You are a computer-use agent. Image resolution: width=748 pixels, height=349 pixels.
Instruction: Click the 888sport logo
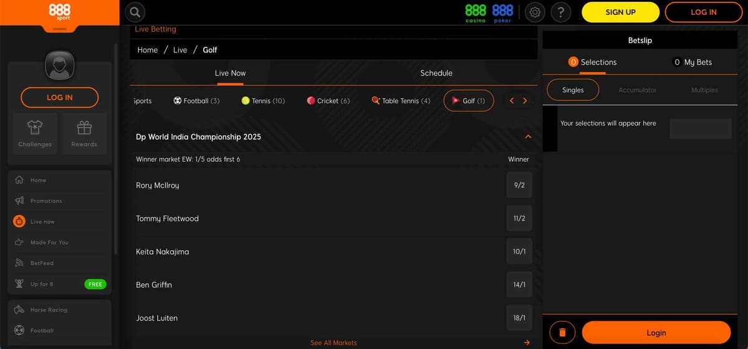coord(60,12)
